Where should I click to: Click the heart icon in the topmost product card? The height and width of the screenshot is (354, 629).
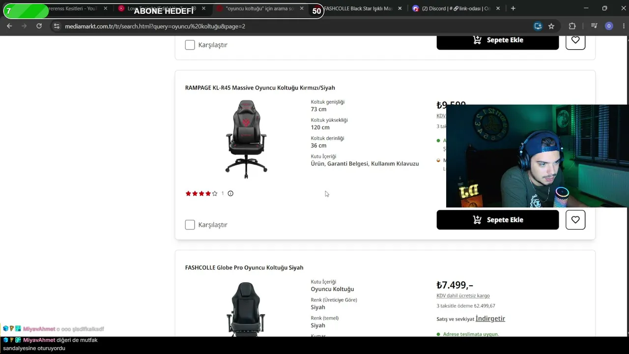point(575,40)
